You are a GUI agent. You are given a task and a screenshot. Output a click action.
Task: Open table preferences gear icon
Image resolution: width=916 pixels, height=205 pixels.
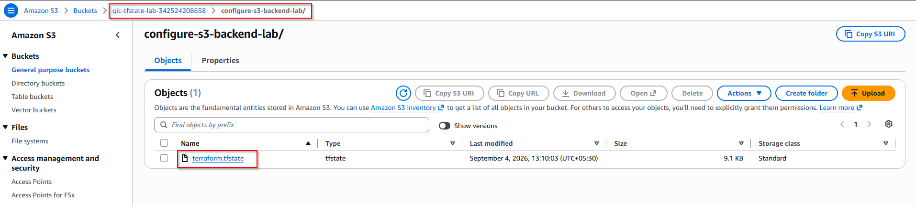click(889, 124)
